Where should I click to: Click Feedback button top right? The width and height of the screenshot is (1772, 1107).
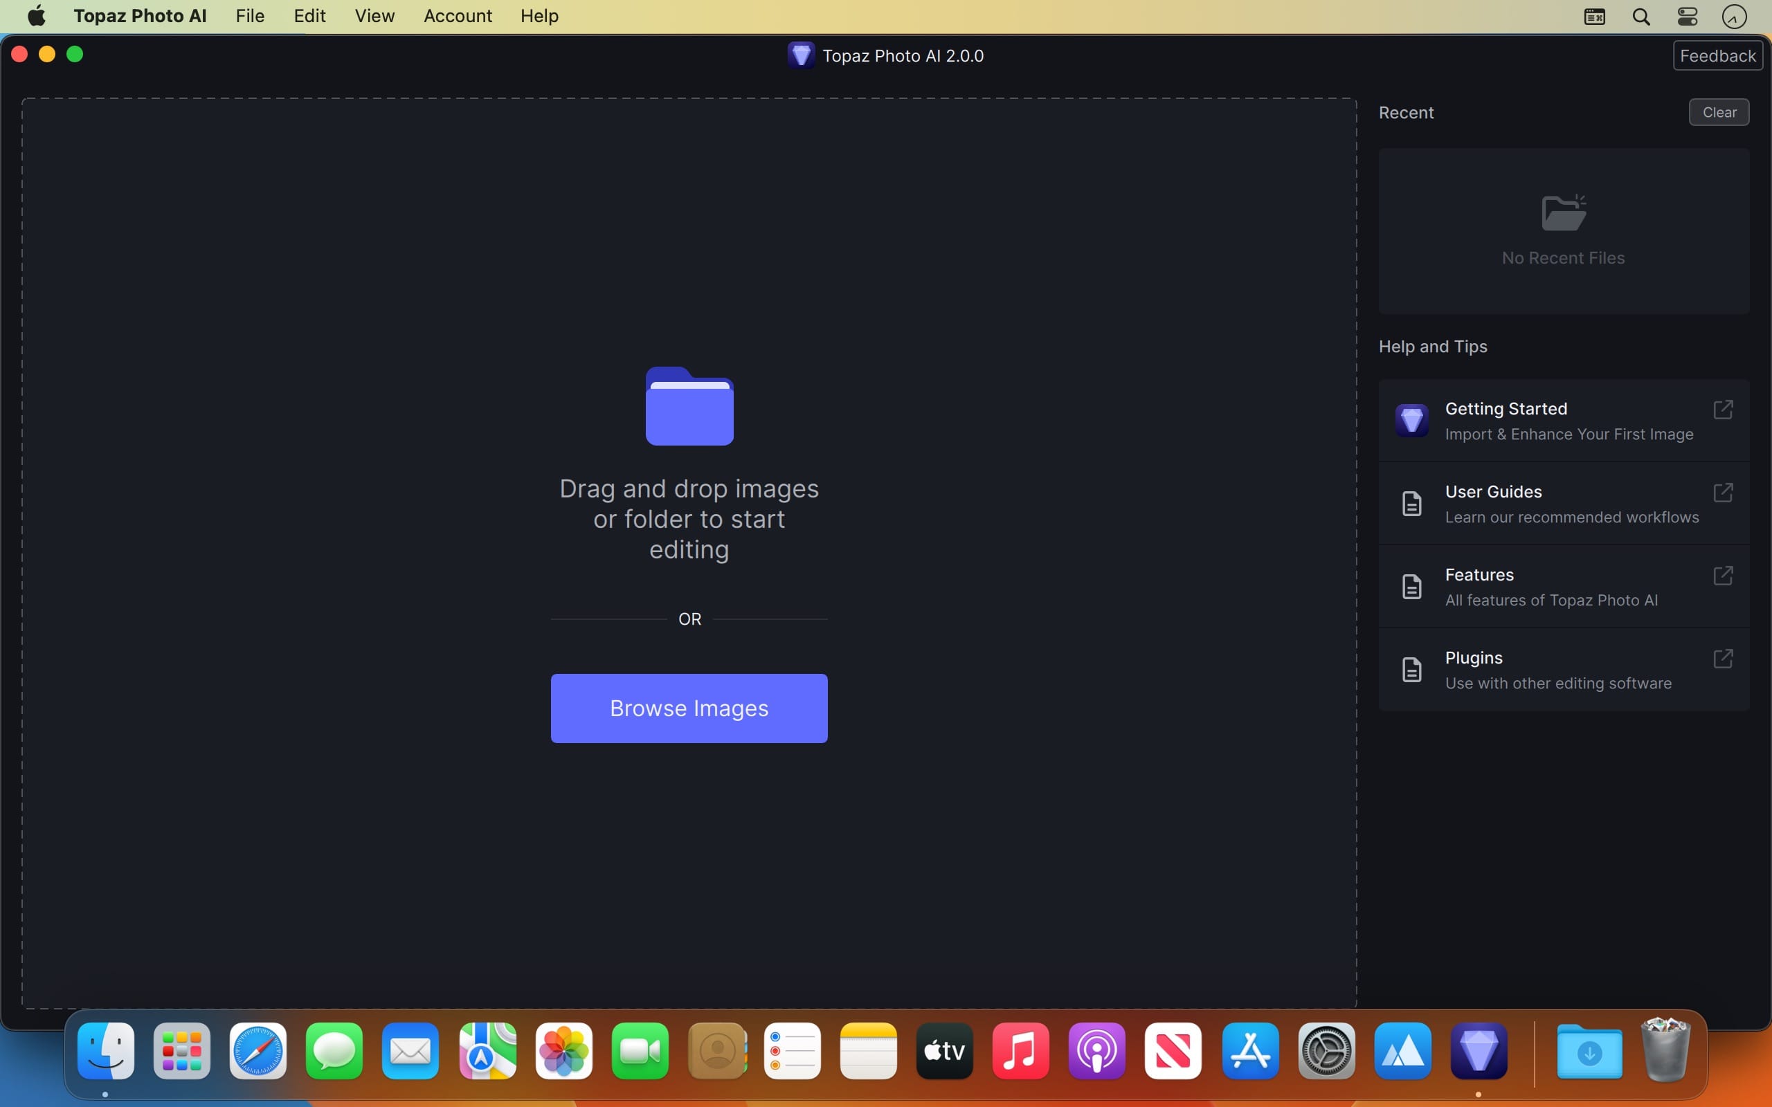(1717, 55)
